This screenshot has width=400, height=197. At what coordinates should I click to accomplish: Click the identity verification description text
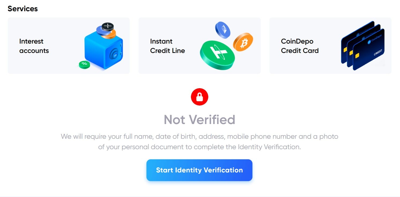199,142
